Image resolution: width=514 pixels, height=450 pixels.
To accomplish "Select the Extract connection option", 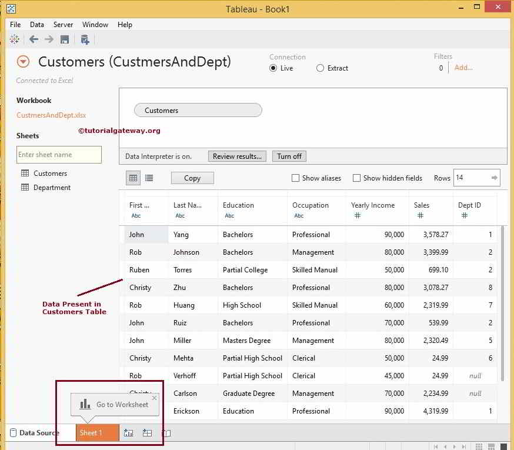I will pos(319,68).
